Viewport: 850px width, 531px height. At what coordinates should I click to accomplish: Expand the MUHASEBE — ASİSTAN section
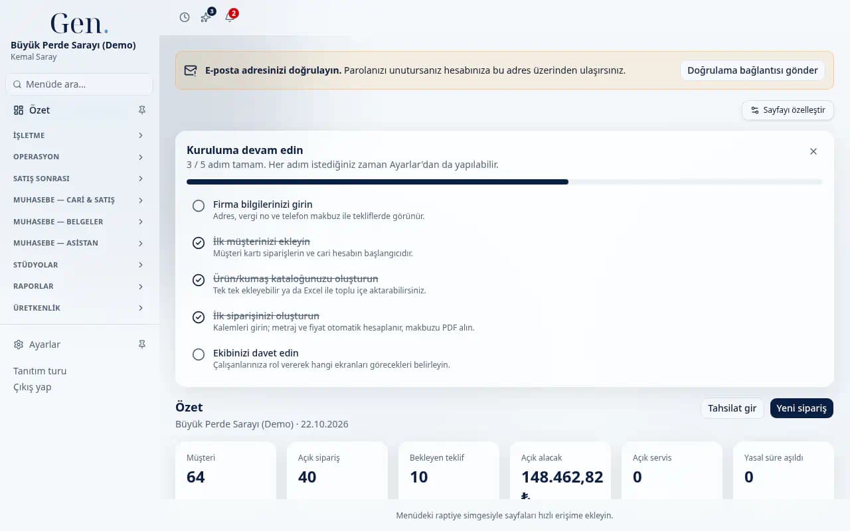[79, 243]
